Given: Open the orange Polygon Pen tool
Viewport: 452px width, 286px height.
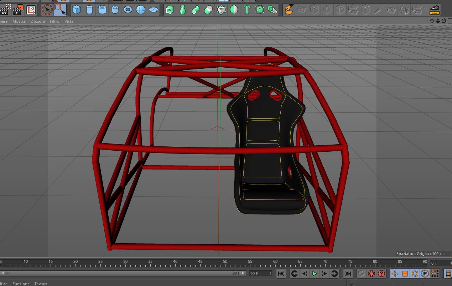Looking at the screenshot, I should click(x=289, y=10).
